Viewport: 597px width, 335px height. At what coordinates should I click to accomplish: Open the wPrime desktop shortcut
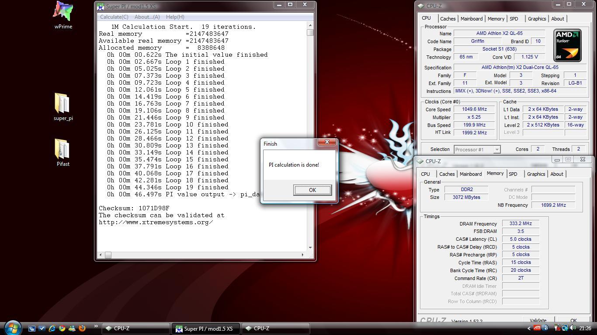point(63,14)
